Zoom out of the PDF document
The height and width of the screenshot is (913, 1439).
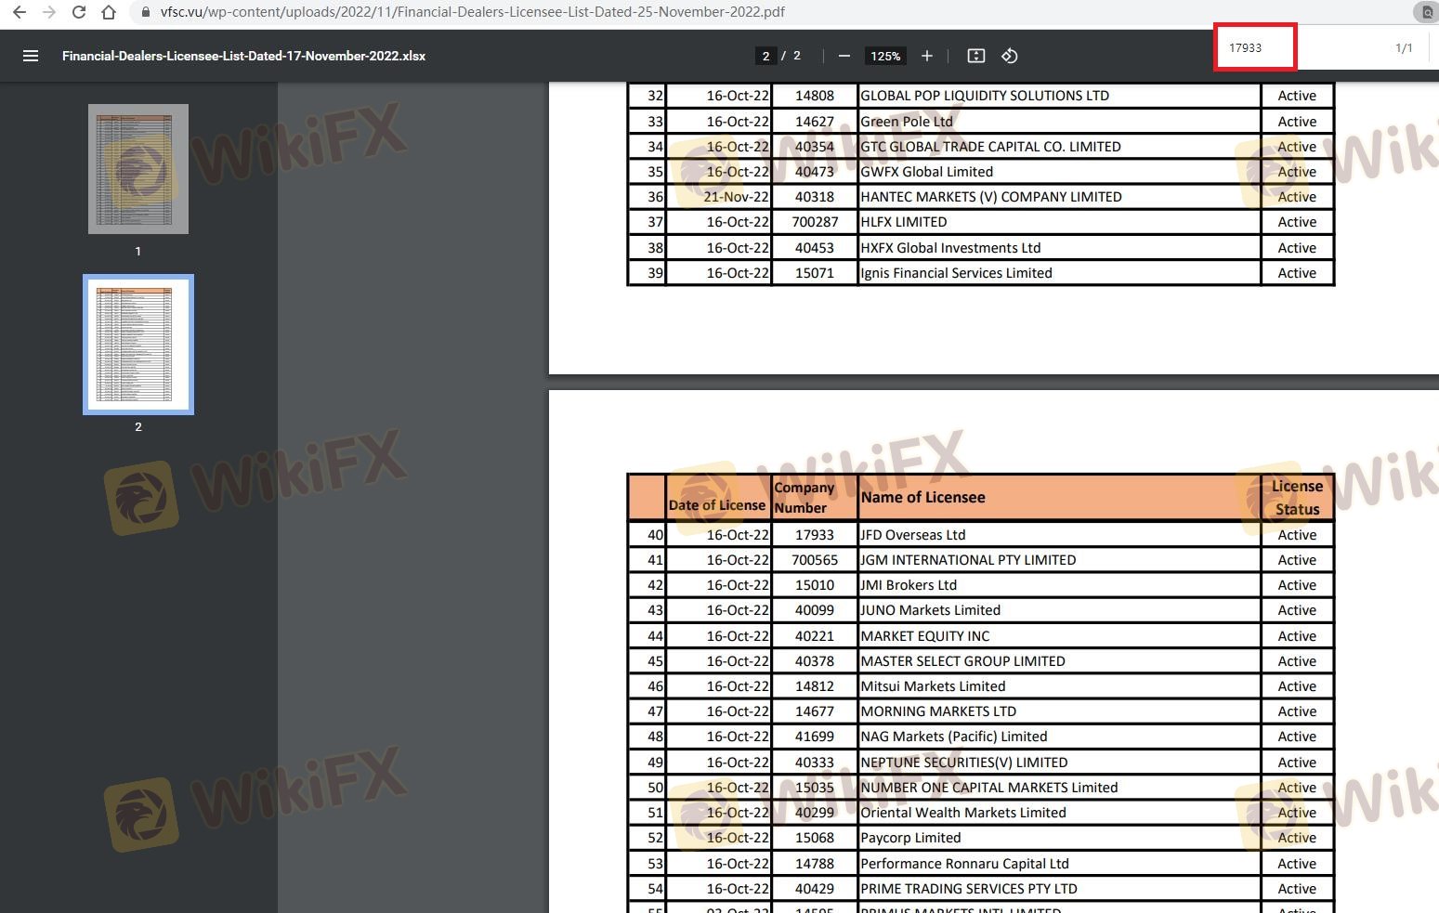(844, 56)
